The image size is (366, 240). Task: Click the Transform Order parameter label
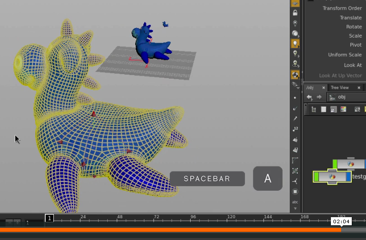(x=342, y=8)
